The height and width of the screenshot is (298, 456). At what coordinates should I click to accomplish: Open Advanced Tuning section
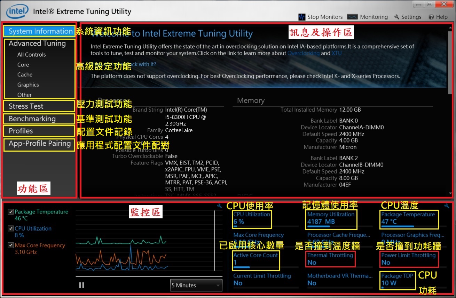tap(37, 43)
